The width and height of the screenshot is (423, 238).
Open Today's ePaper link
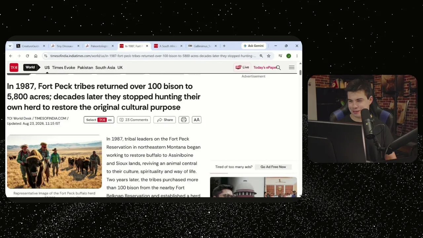click(x=264, y=67)
